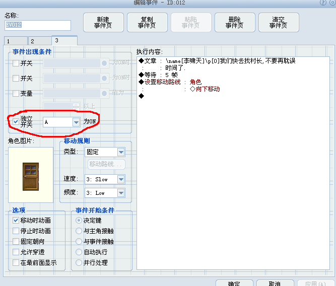The image size is (336, 286).
Task: Select the 等待 : 5 帧 command
Action: [158, 75]
